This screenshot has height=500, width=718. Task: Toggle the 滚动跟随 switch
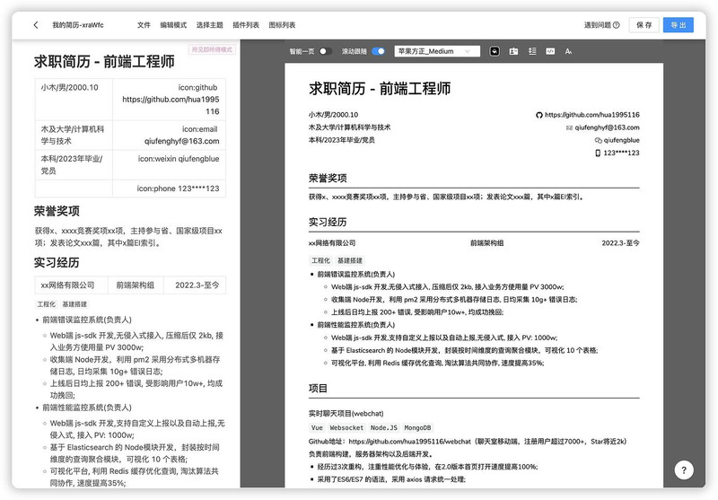pos(378,51)
